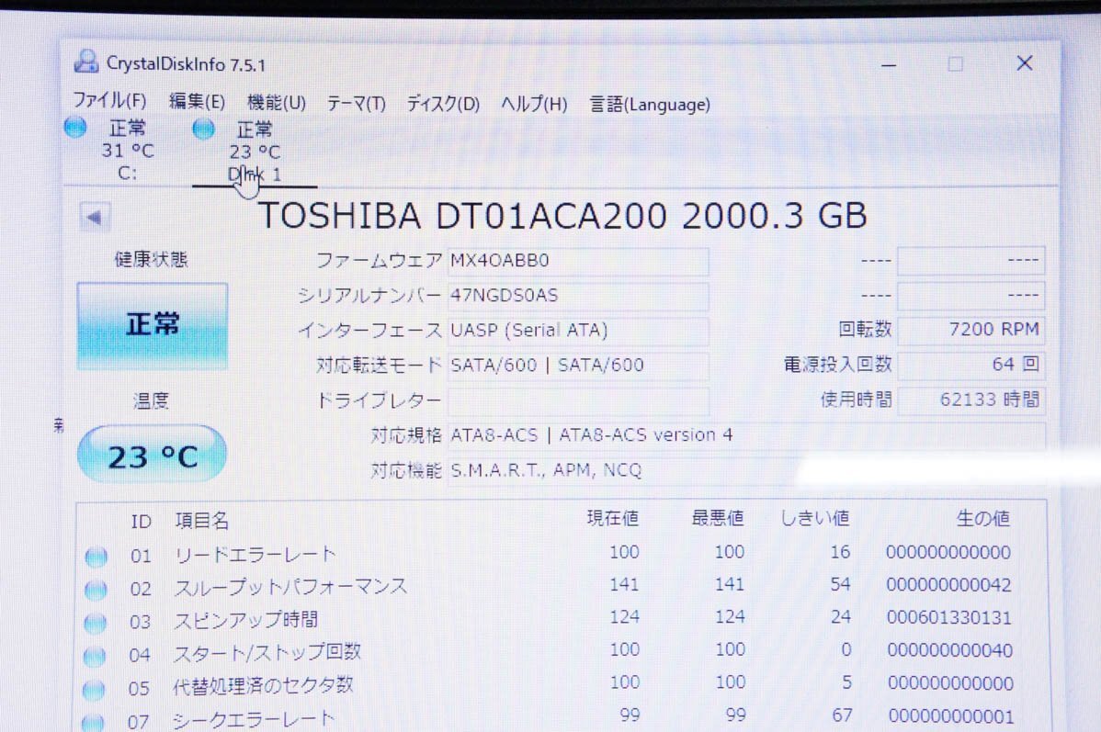Minimize the CrystalDiskInfo window

889,65
